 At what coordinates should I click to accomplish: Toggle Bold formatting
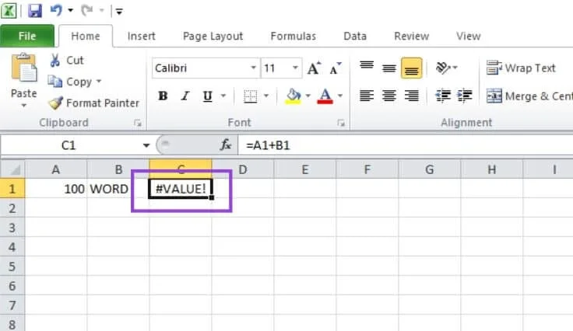(x=163, y=96)
